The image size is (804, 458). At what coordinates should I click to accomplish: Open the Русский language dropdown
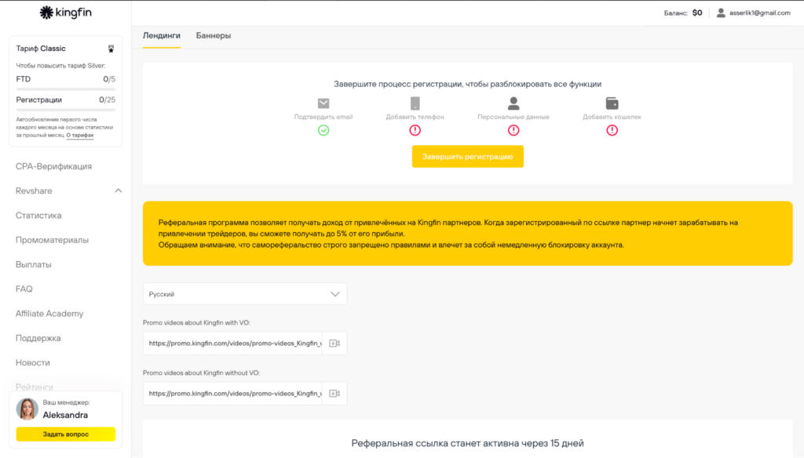tap(245, 294)
